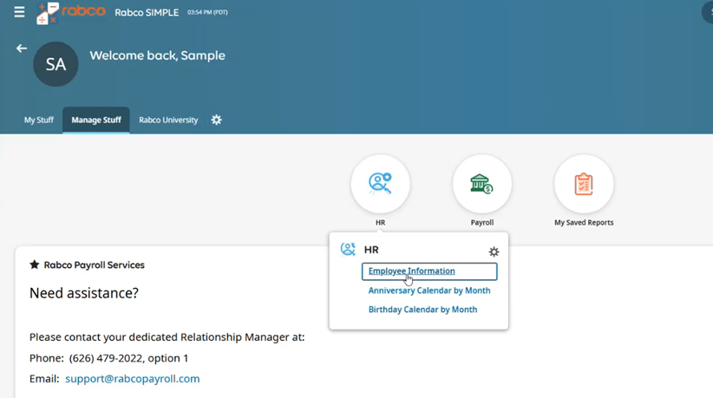Click the My Saved Reports label
The image size is (713, 398).
click(x=584, y=223)
